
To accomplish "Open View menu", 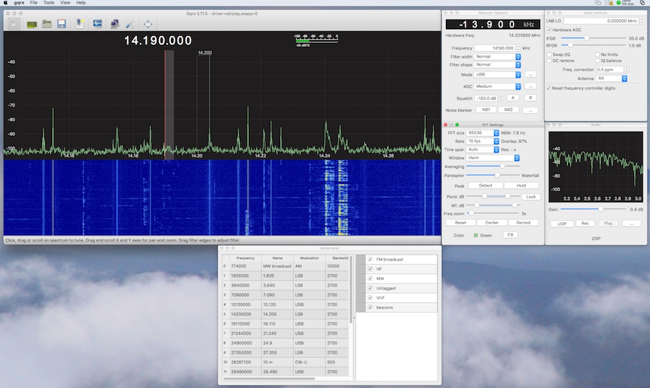I will pyautogui.click(x=65, y=3).
